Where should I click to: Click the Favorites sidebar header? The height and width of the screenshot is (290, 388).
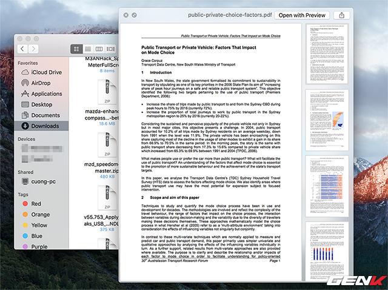click(x=28, y=63)
